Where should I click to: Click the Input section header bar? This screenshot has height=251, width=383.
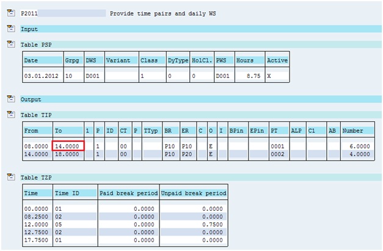(195, 29)
